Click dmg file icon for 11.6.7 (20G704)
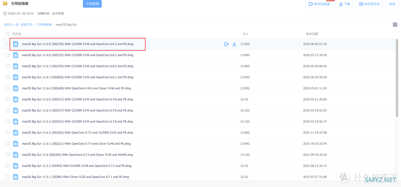This screenshot has width=401, height=187. 16,66
